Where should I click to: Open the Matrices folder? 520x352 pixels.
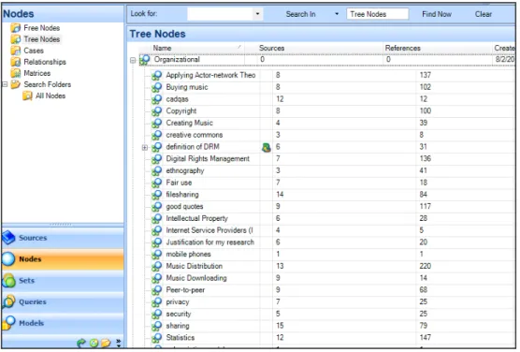[x=37, y=73]
